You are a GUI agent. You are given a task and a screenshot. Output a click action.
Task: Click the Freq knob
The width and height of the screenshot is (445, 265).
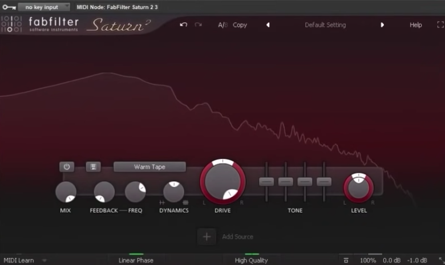click(x=135, y=192)
